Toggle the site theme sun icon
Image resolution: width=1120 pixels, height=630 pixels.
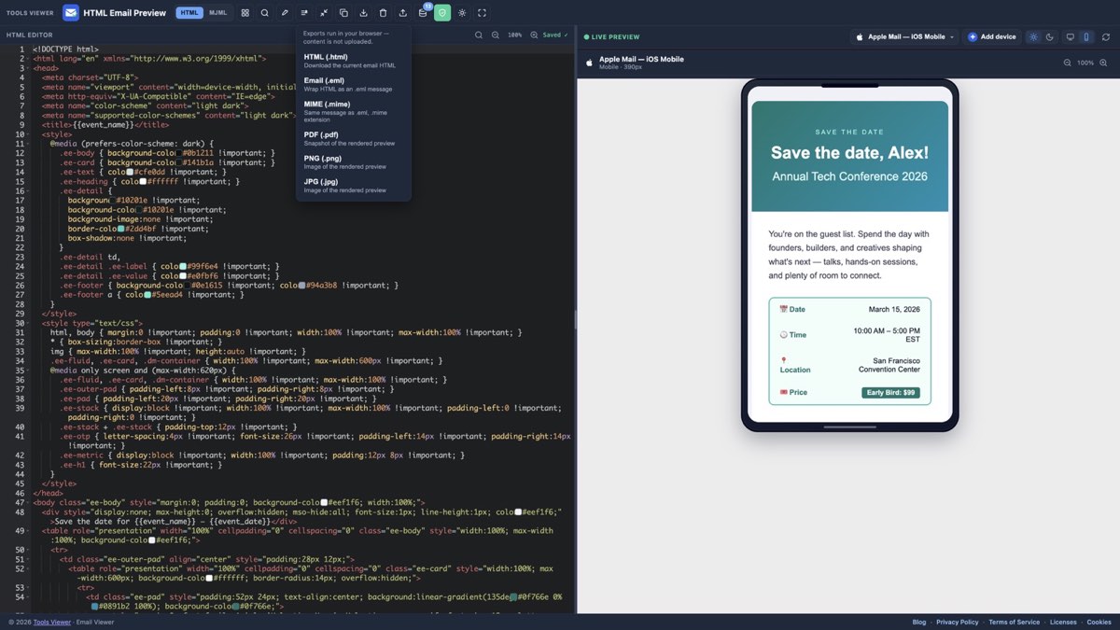pyautogui.click(x=462, y=13)
